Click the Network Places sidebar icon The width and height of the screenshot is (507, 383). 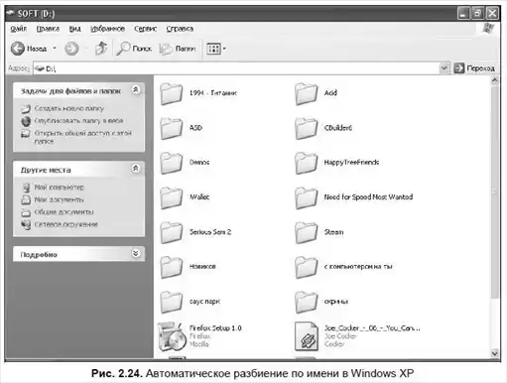(26, 224)
